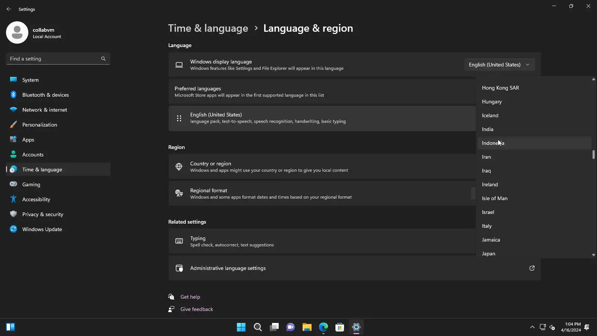This screenshot has height=336, width=597.
Task: Open Accounts settings
Action: coord(58,155)
